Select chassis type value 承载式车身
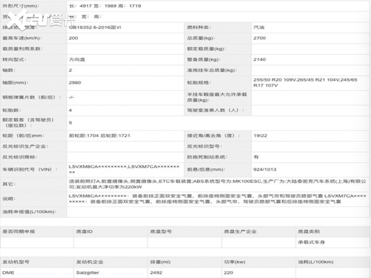Screen dimensions: 371x278 [x=311, y=243]
